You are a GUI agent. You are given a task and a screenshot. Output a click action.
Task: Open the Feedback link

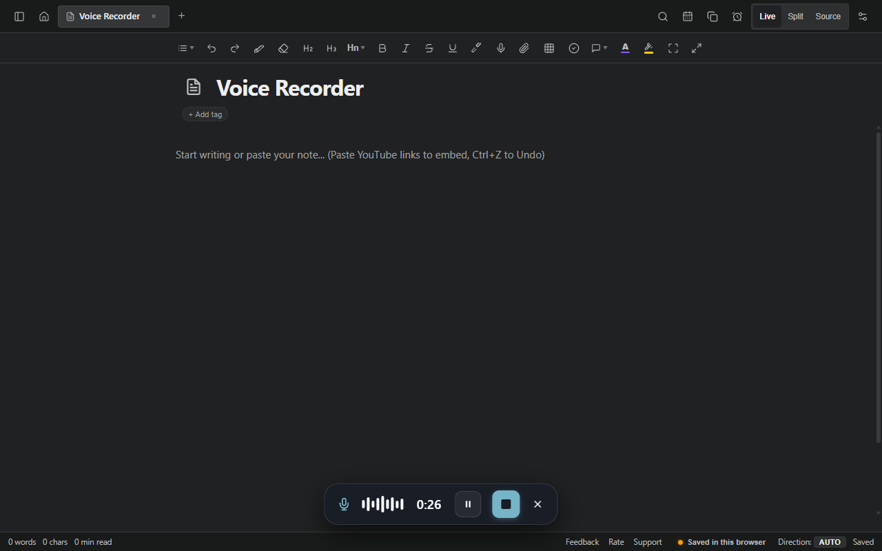pos(582,542)
